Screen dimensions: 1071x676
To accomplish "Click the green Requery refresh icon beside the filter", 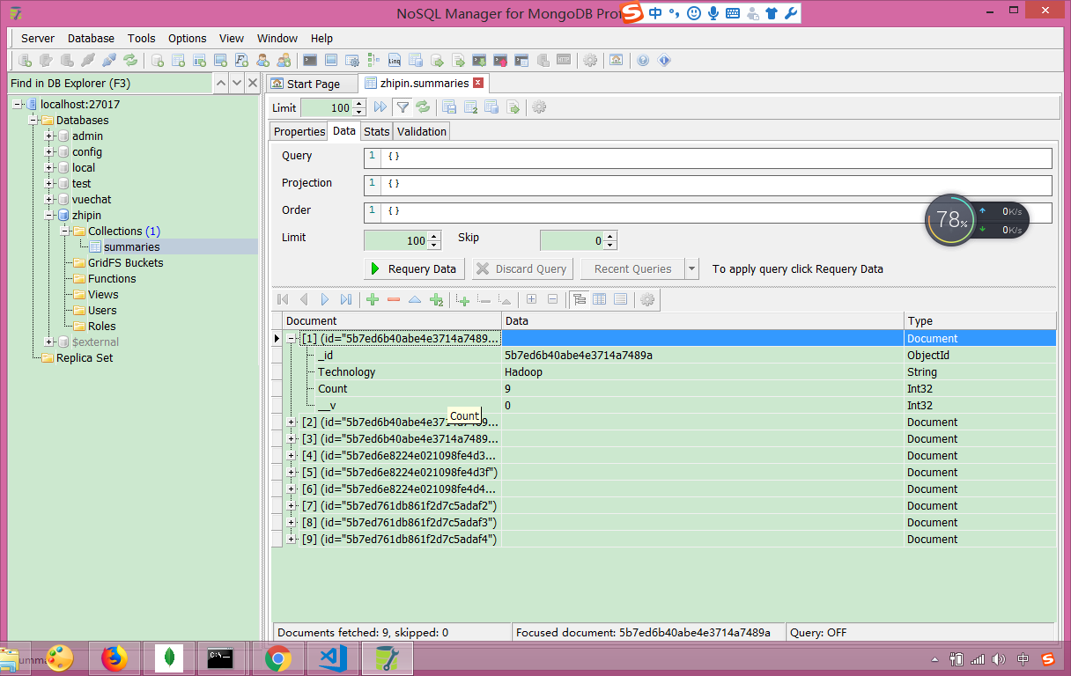I will click(423, 107).
